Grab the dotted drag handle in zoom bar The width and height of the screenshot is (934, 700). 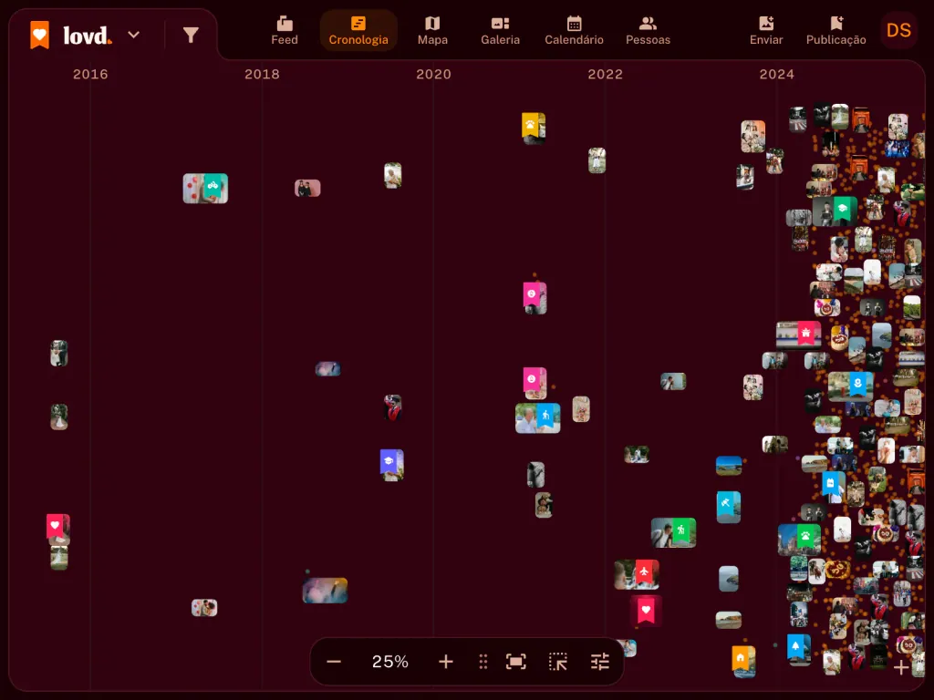click(x=483, y=662)
